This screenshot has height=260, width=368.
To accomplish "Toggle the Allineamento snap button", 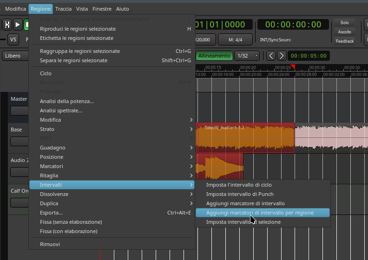I will [214, 56].
